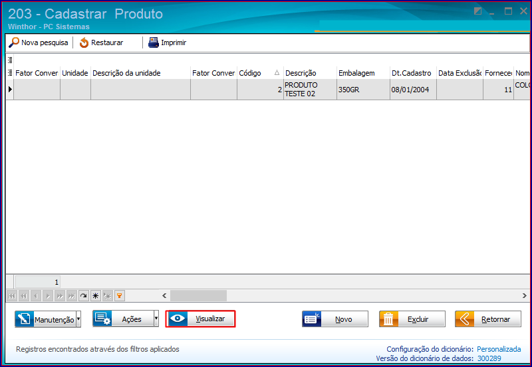The width and height of the screenshot is (532, 367).
Task: Click Fator Conver header left of Código
Action: tap(213, 73)
